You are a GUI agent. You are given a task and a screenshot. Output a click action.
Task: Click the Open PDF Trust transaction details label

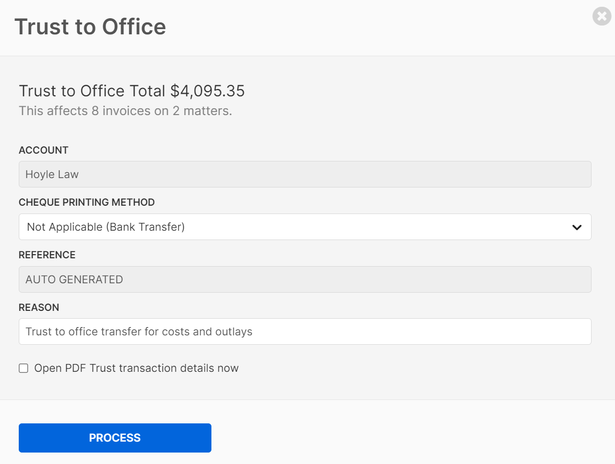[136, 368]
